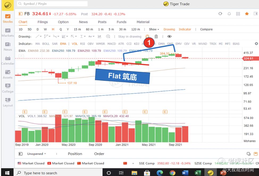
Task: Enable the MA indicator
Action: (x=38, y=44)
